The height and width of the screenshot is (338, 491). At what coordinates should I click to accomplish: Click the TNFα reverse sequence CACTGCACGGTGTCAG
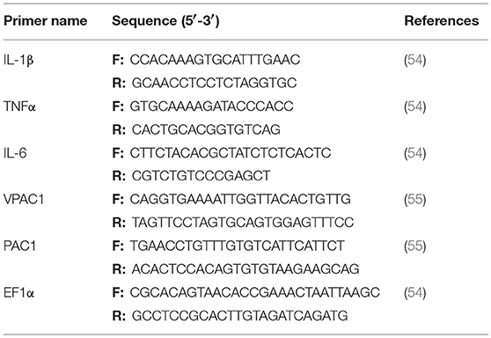coord(206,129)
